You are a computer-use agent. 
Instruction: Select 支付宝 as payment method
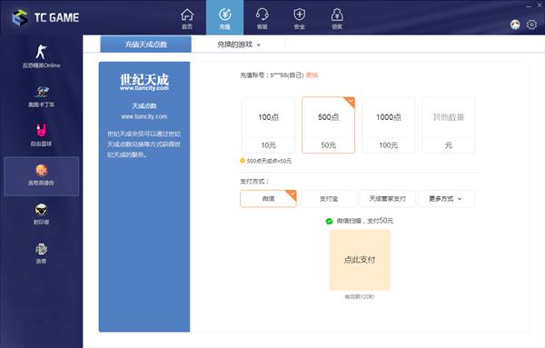[329, 198]
